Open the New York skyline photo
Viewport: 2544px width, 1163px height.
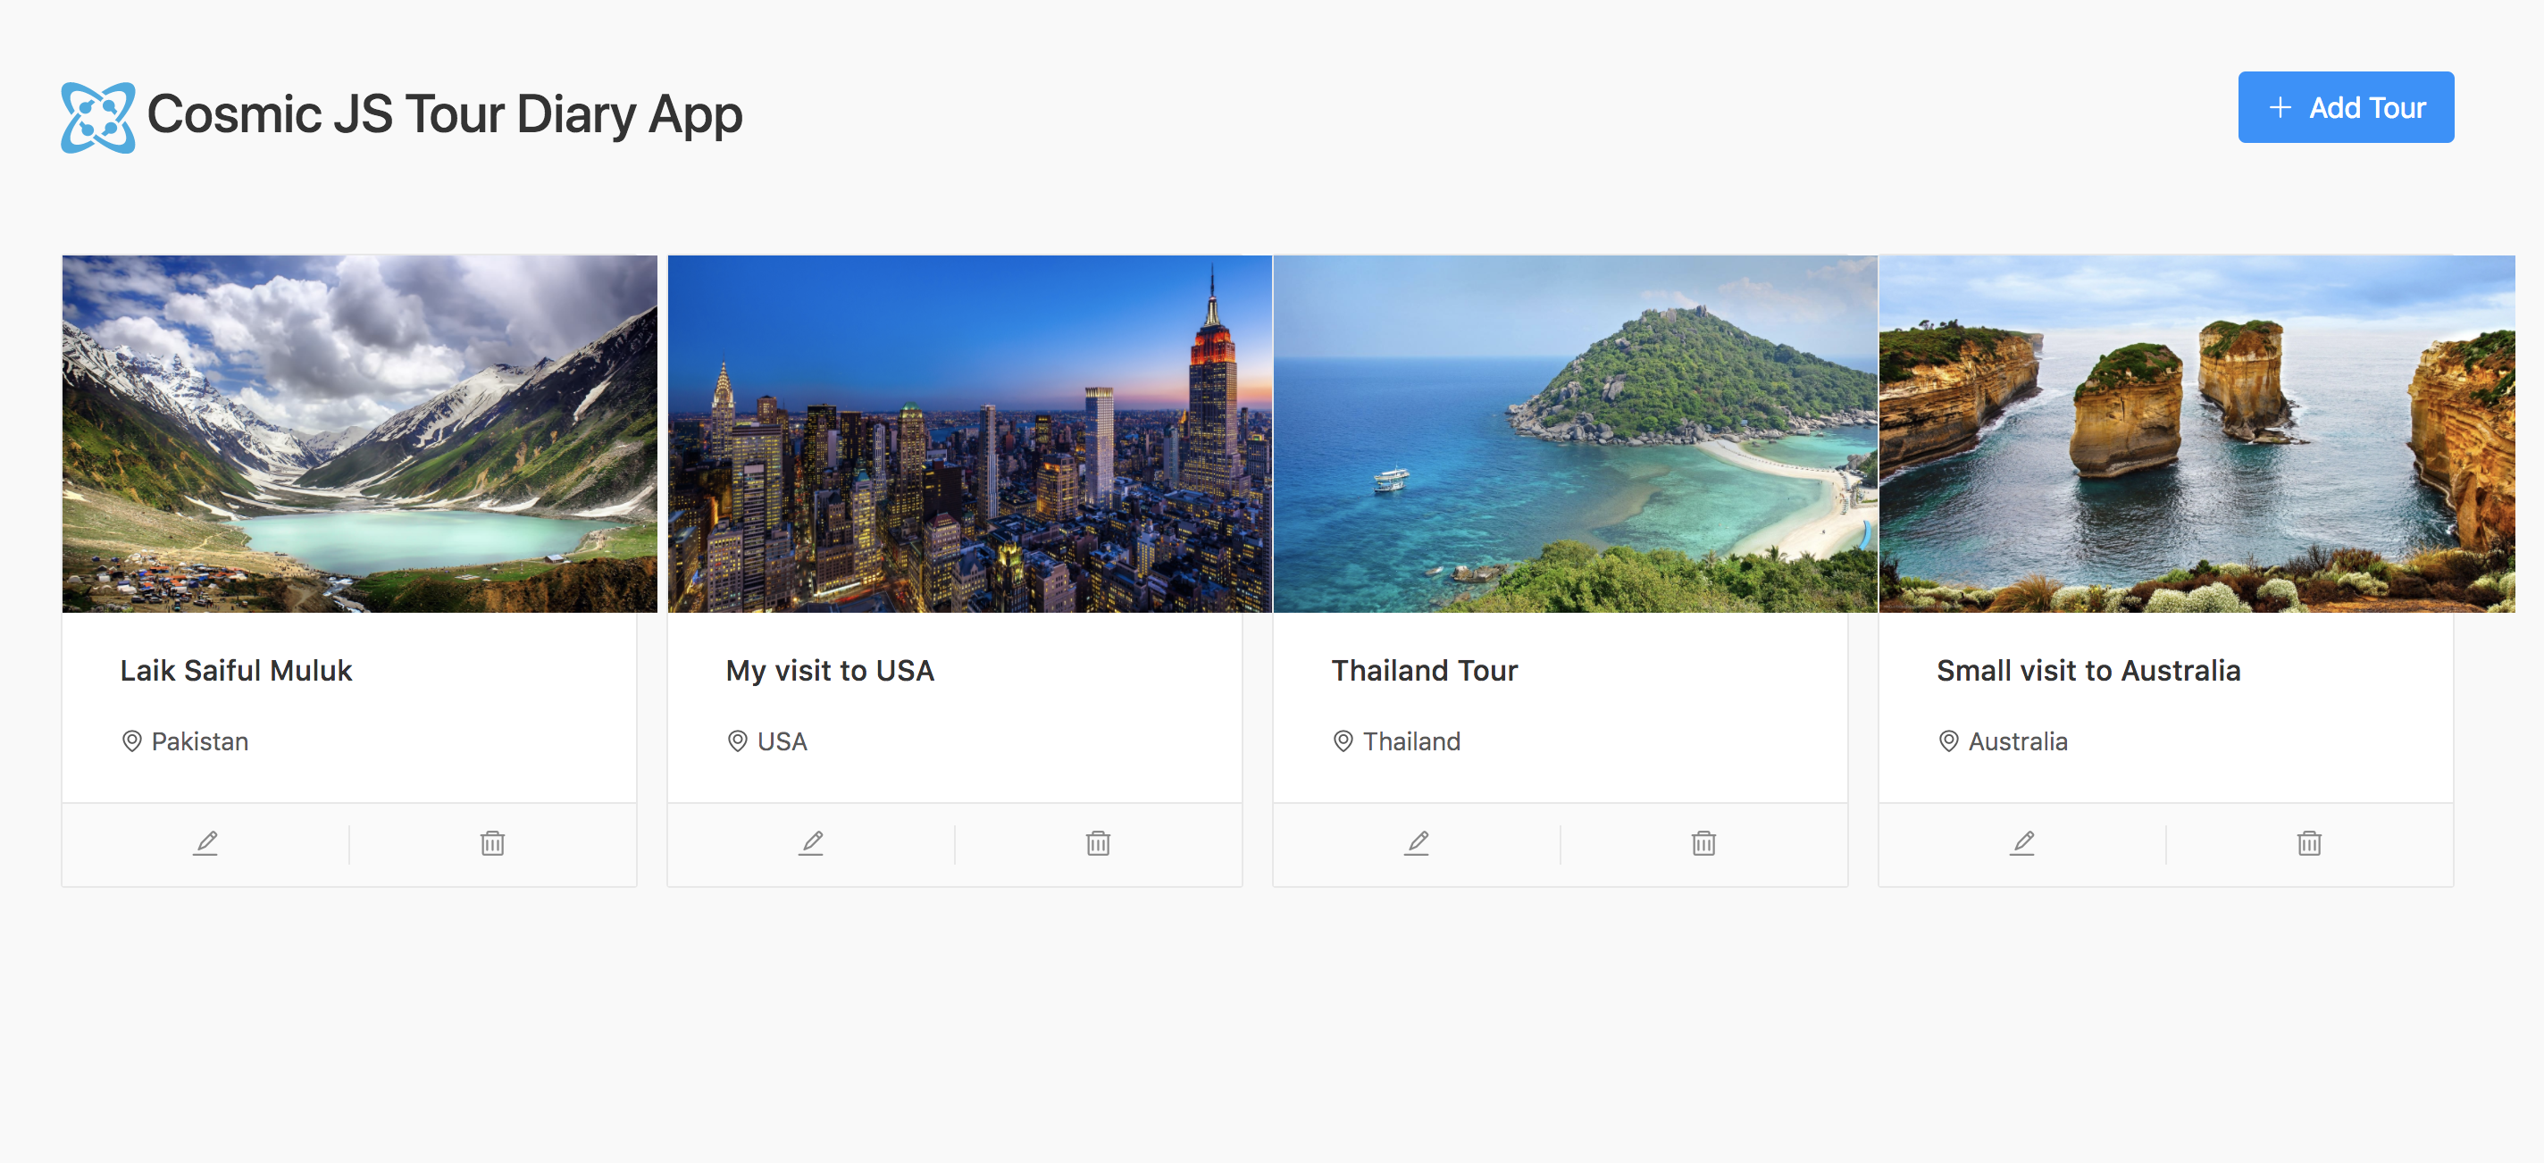(x=970, y=434)
